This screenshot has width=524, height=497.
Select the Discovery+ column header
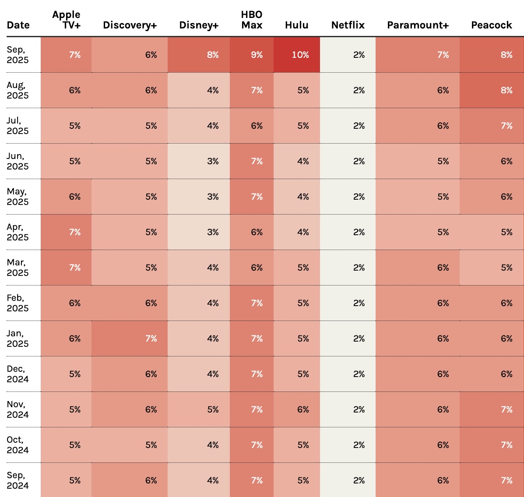tap(130, 25)
